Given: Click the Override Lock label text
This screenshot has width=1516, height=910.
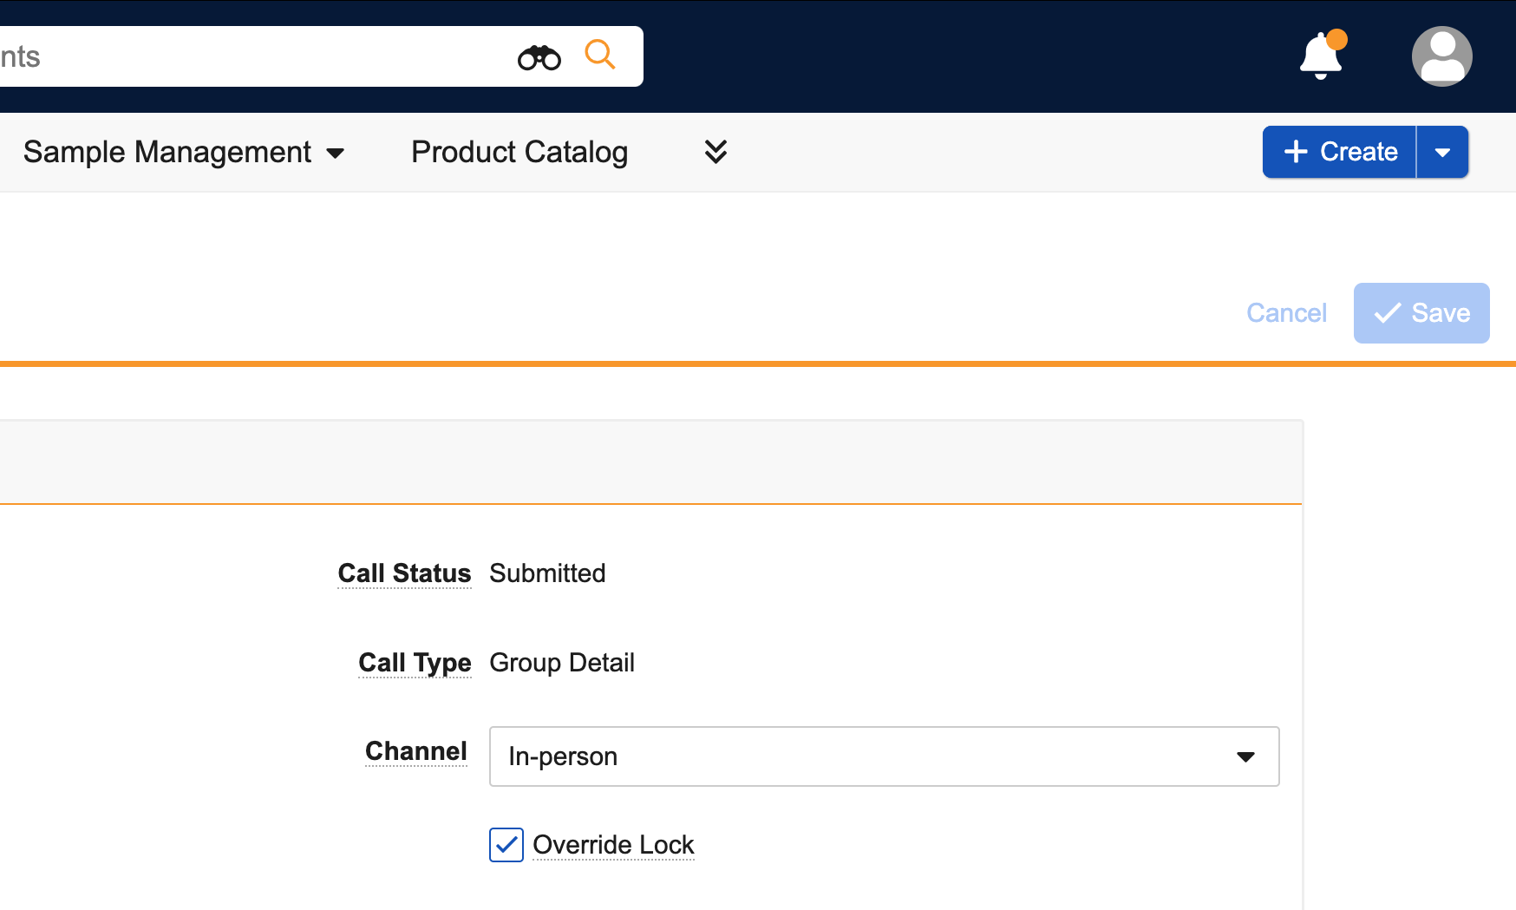Looking at the screenshot, I should click(x=613, y=845).
